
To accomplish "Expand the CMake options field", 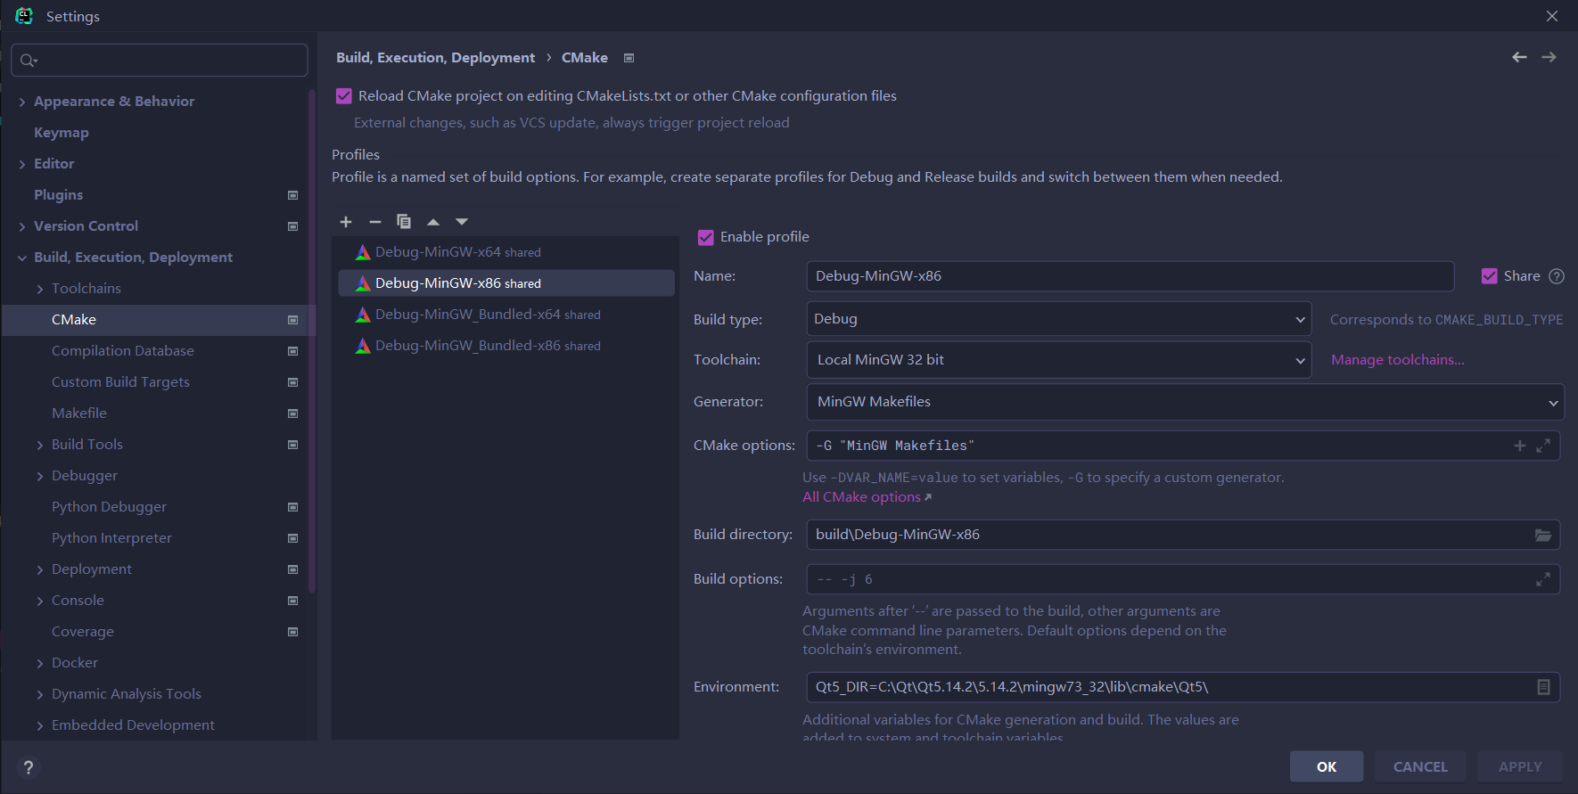I will 1543,446.
